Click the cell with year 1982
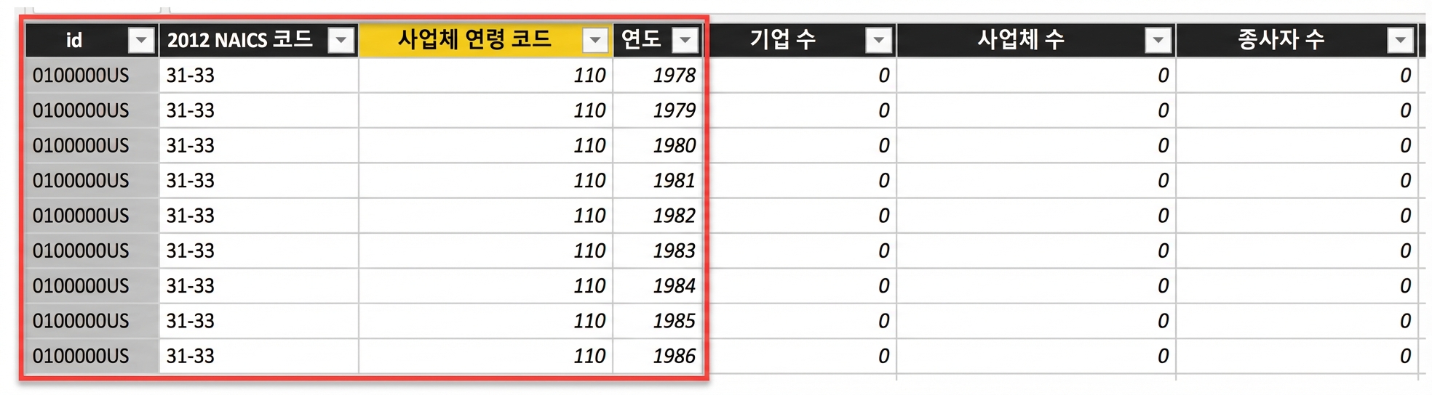1432x395 pixels. (659, 216)
